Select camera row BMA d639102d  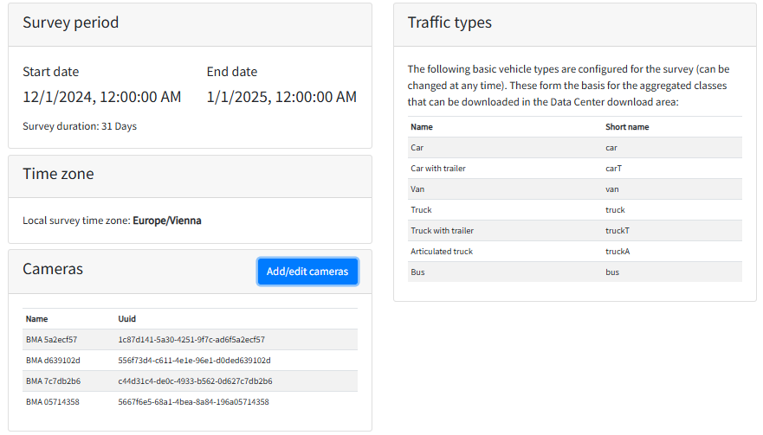pyautogui.click(x=190, y=361)
